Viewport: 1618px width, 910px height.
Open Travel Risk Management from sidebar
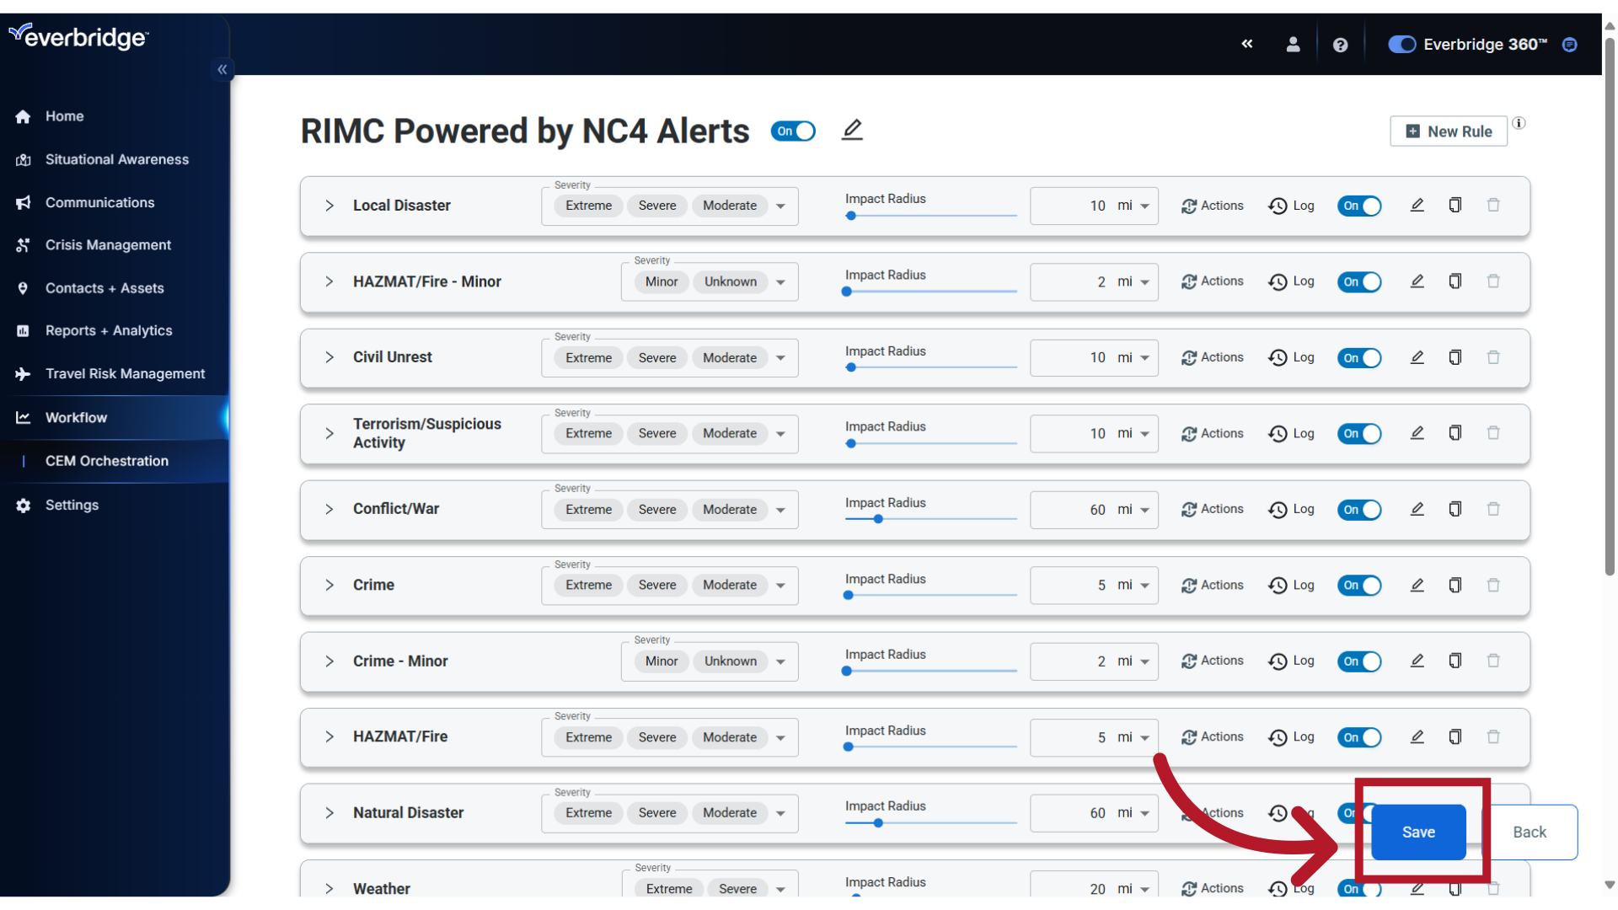point(126,373)
